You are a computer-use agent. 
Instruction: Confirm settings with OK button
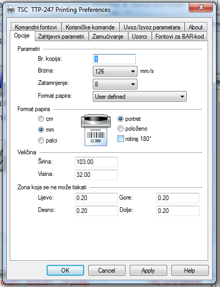65,271
